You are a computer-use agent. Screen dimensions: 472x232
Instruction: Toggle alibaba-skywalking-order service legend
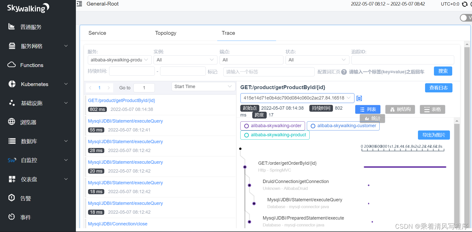(x=273, y=126)
